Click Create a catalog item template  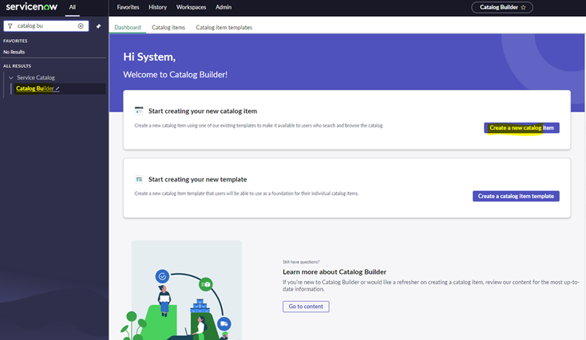click(x=516, y=196)
